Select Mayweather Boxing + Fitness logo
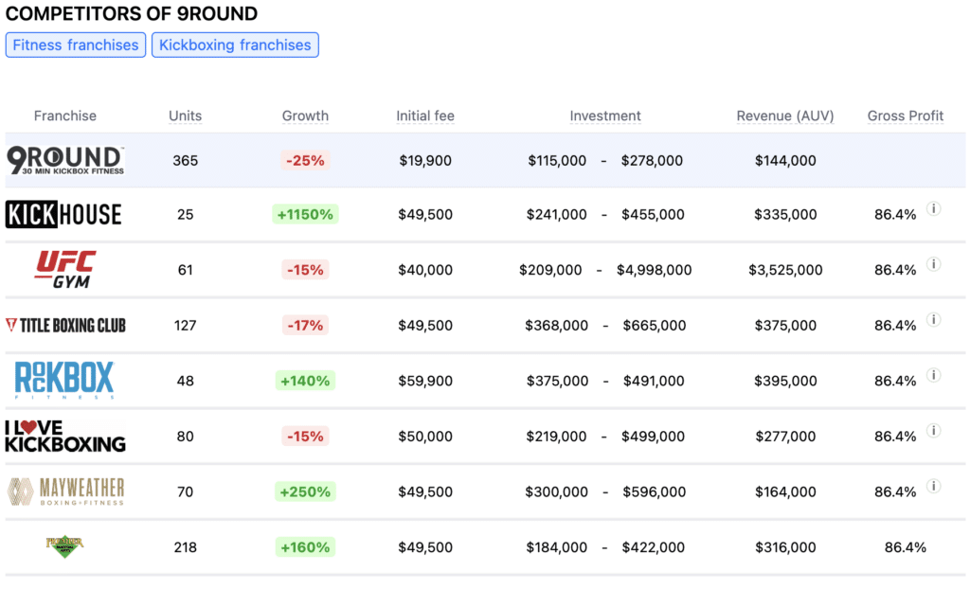Viewport: 970px width, 589px height. click(x=65, y=491)
